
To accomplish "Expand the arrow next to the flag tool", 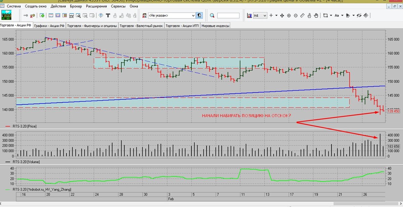I will 353,15.
